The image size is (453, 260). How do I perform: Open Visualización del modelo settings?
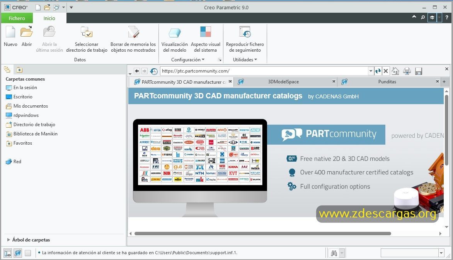[174, 32]
